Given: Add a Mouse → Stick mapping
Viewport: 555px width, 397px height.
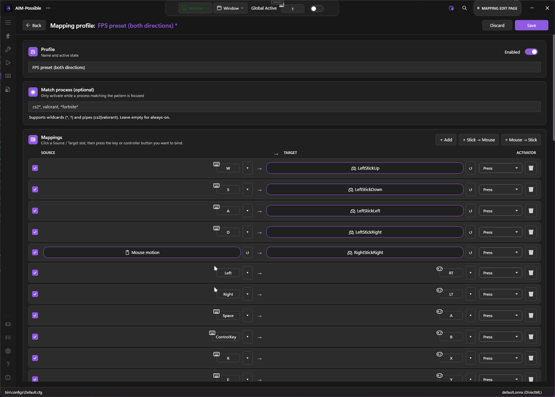Looking at the screenshot, I should pos(521,140).
